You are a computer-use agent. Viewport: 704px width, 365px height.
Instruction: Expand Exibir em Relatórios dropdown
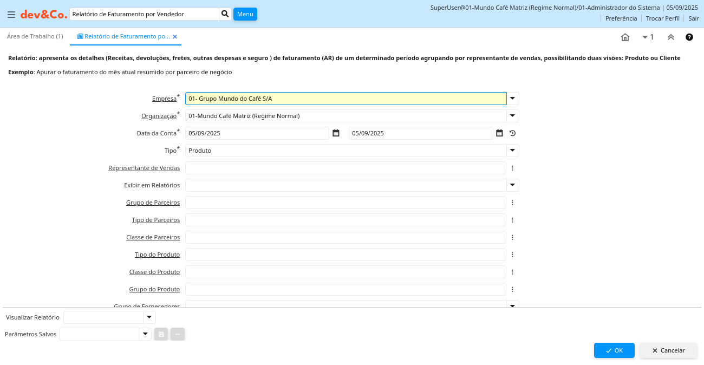pyautogui.click(x=512, y=185)
